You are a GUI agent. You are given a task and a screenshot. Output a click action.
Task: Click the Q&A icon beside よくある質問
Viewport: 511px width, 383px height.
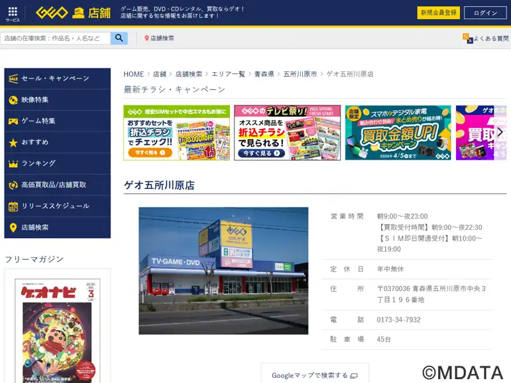[468, 38]
